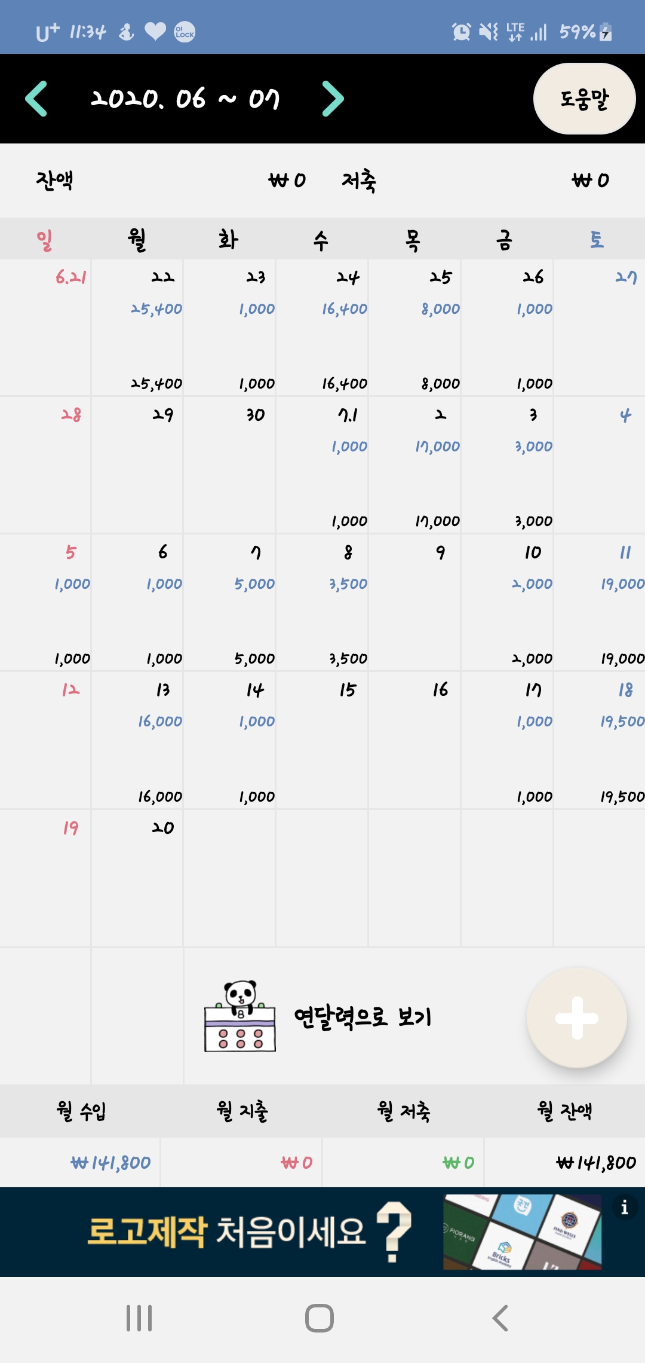Select July 18 cell with 19,500
Viewport: 645px width, 1363px height.
(x=600, y=740)
